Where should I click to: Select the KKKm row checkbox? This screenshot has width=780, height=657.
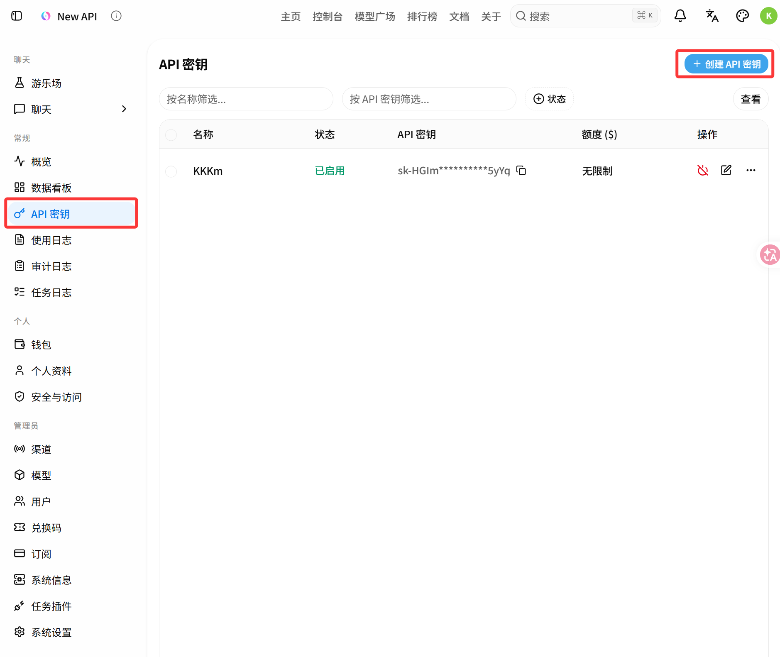(x=171, y=171)
